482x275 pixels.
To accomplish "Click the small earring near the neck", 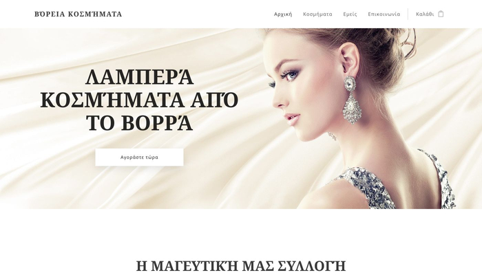I will click(333, 136).
